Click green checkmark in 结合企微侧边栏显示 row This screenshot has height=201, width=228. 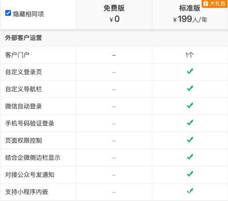(x=190, y=157)
